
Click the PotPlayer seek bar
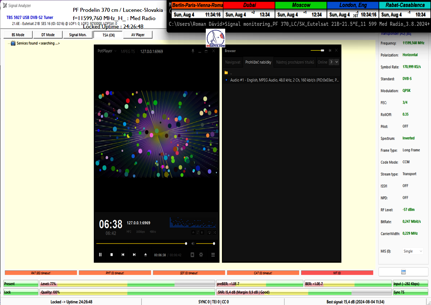pyautogui.click(x=141, y=244)
